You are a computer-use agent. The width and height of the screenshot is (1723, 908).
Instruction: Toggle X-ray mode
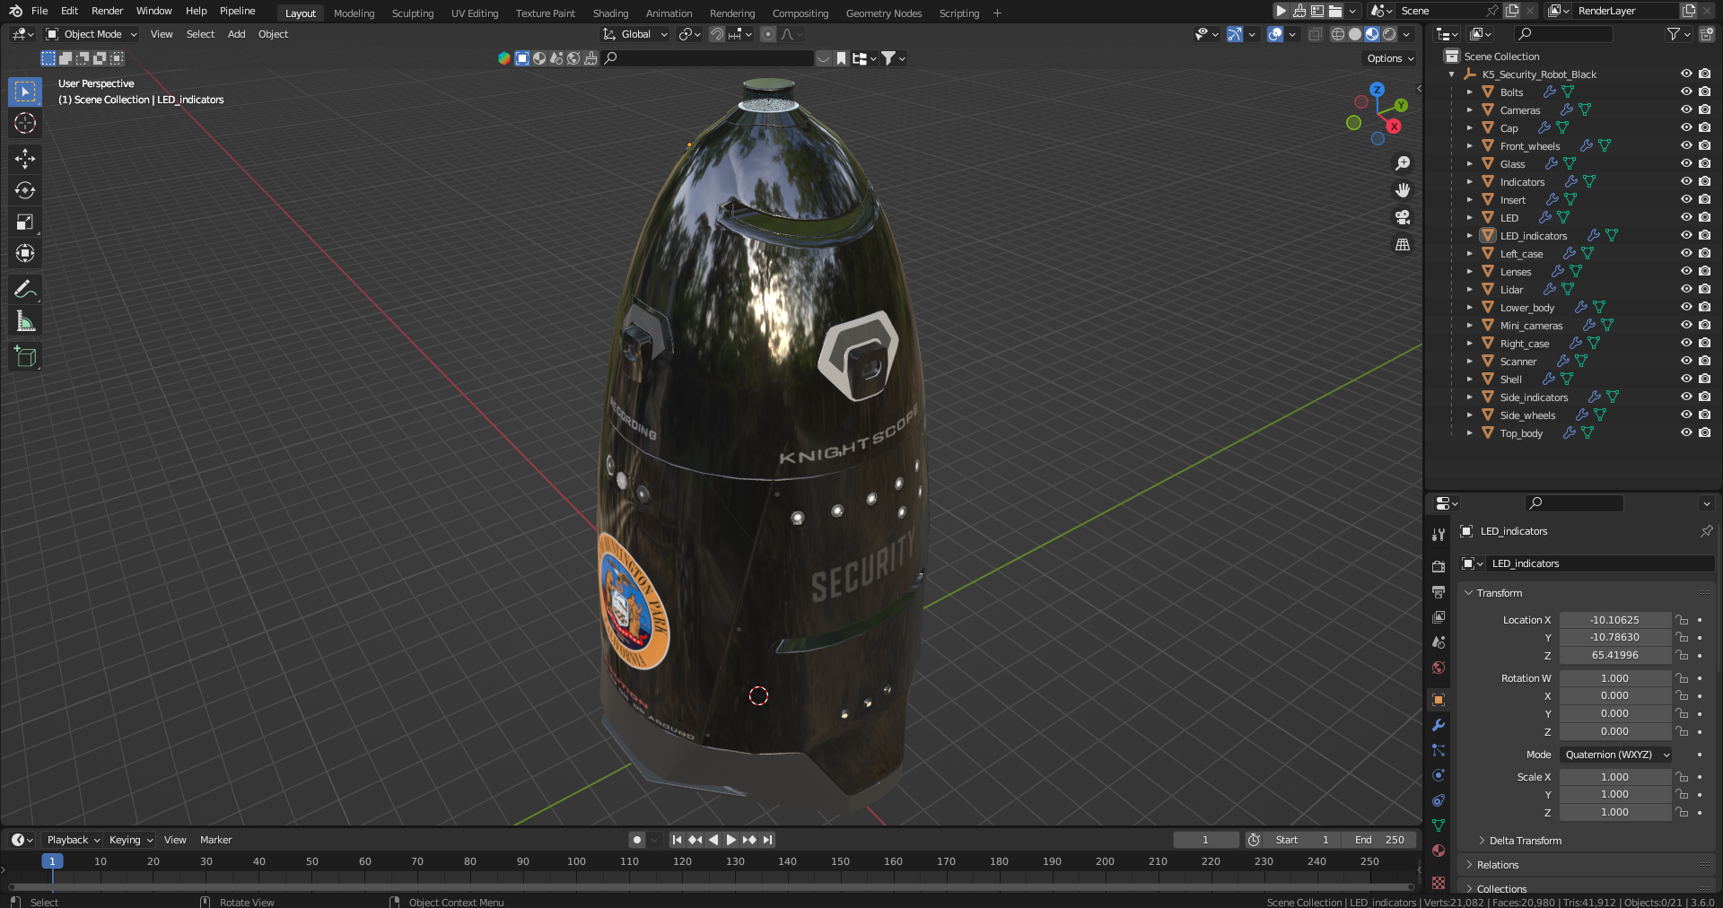coord(1315,34)
